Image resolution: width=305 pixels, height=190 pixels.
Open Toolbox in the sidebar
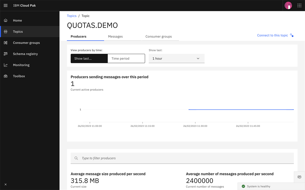click(30, 76)
